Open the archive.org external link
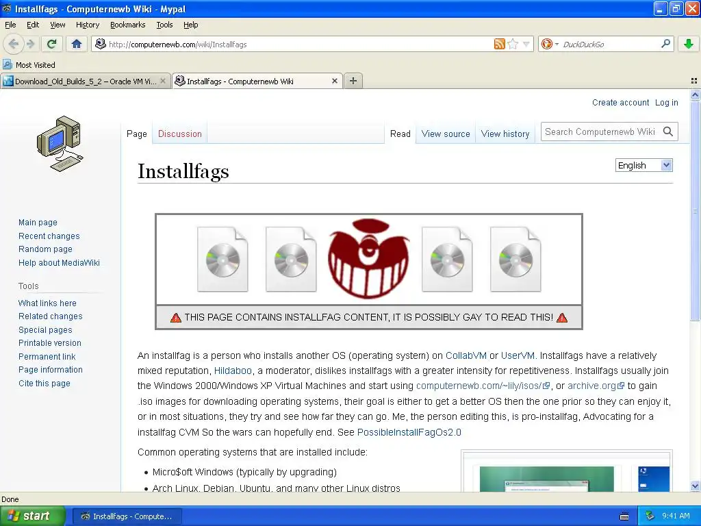The width and height of the screenshot is (701, 526). click(596, 386)
